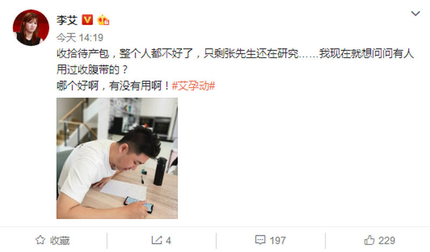Click the star favorite icon
Viewport: 430px width, 252px height.
(x=40, y=240)
